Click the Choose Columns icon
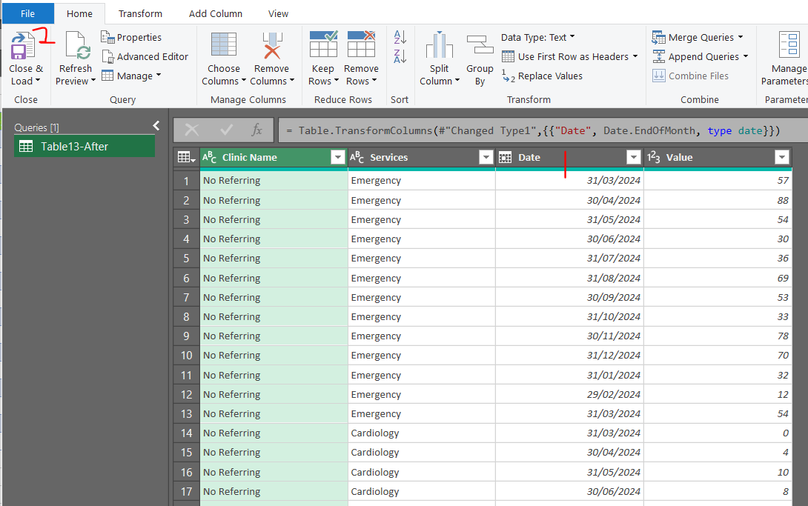 pyautogui.click(x=224, y=44)
